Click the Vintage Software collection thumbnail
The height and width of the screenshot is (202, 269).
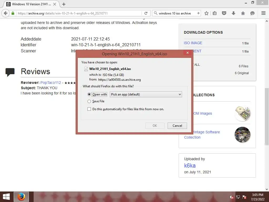[x=242, y=135]
